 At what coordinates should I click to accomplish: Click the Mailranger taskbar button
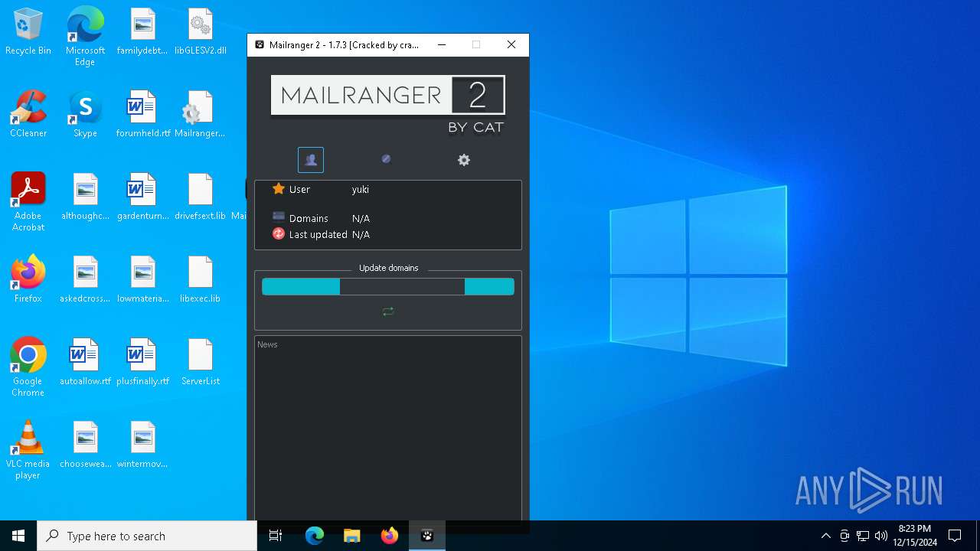coord(427,536)
